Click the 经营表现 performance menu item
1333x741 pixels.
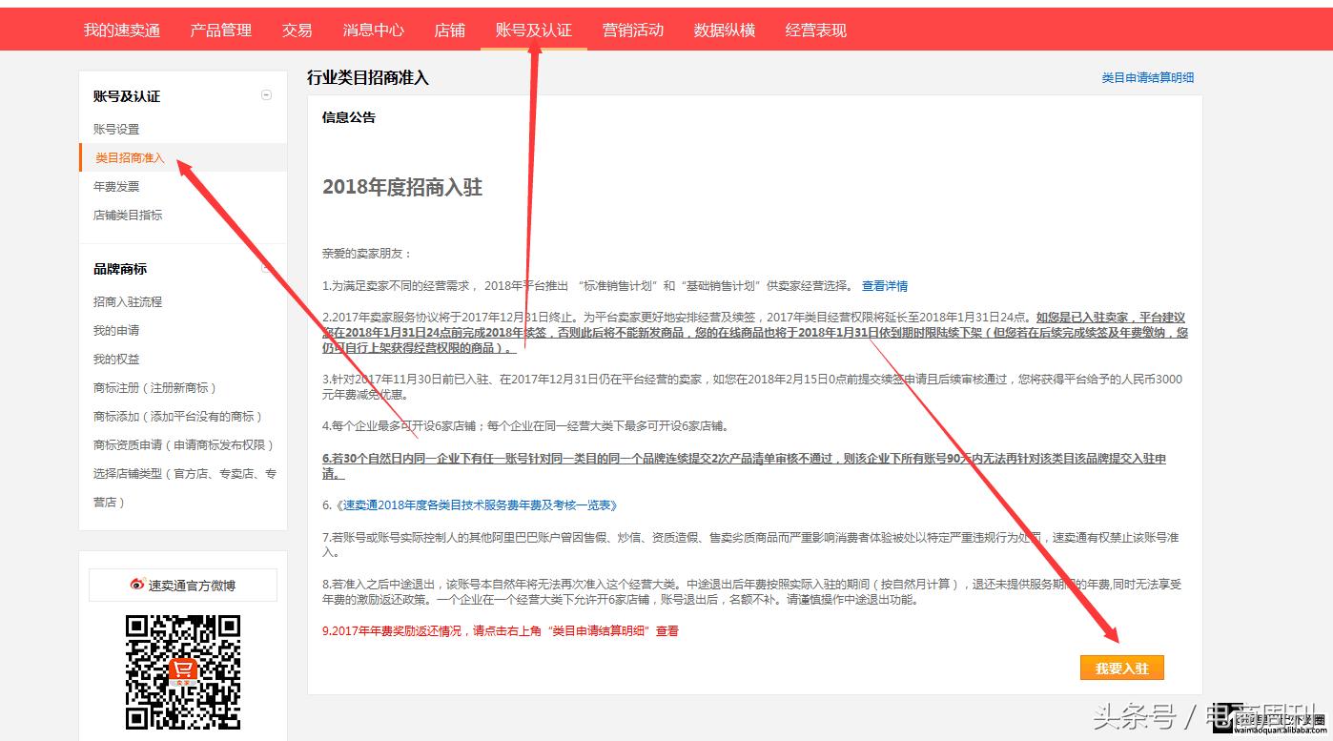pos(813,29)
